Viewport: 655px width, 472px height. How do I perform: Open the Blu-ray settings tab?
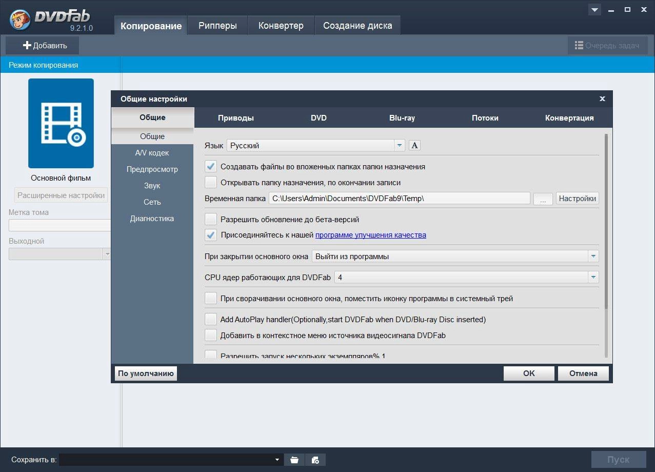click(402, 117)
